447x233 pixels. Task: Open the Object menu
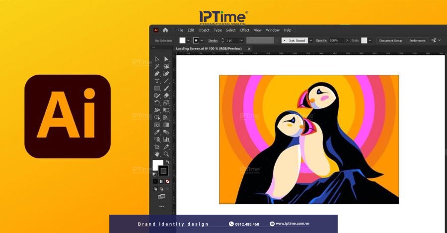(204, 30)
